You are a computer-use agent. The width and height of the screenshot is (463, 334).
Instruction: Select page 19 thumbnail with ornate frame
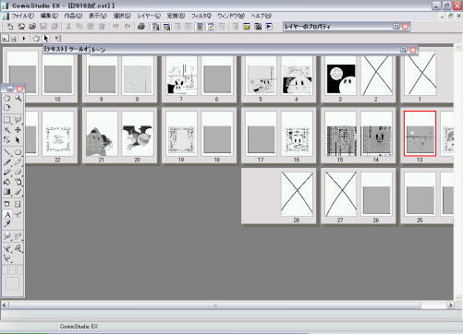coord(181,134)
